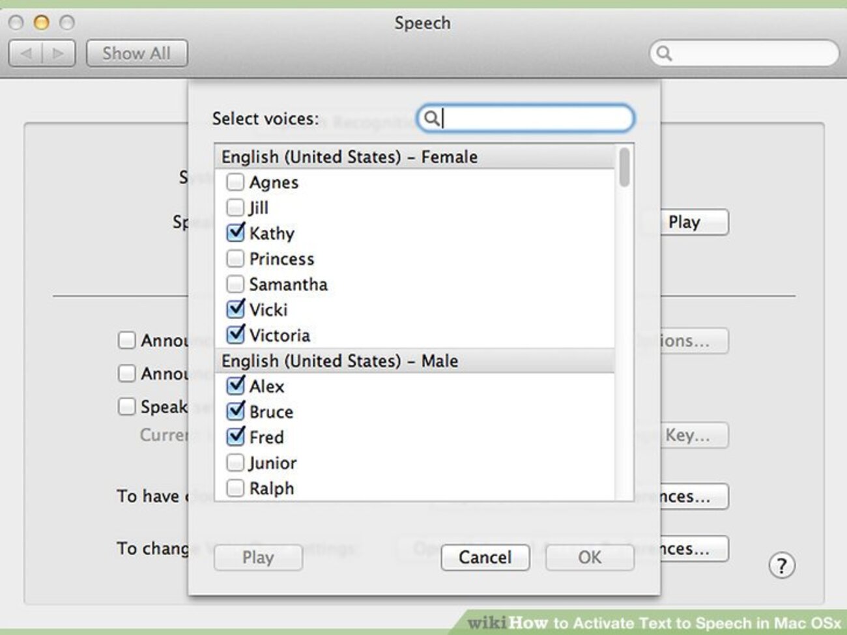Tick the Princess voice checkbox
The height and width of the screenshot is (635, 847).
235,259
